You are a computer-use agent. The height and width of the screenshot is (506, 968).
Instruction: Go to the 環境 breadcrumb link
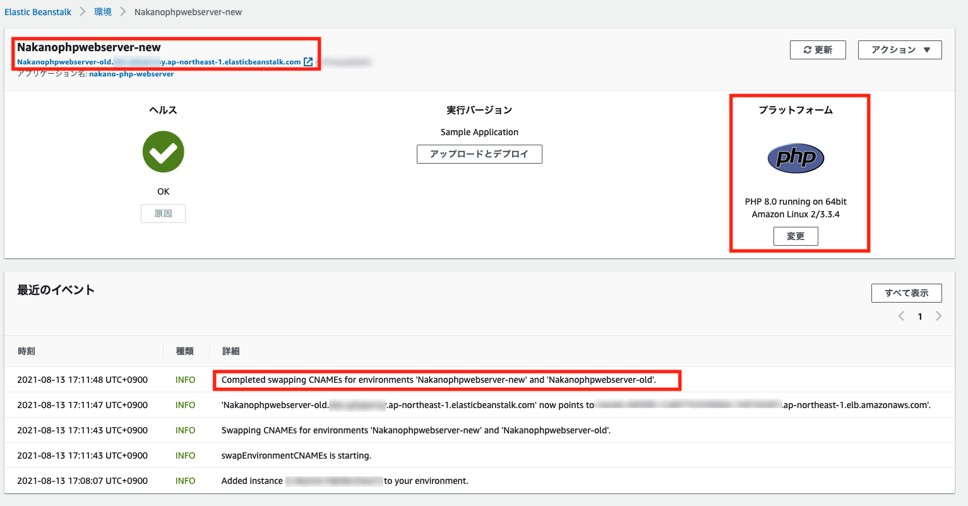[103, 12]
